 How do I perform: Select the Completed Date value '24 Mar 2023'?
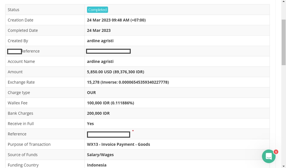(99, 30)
